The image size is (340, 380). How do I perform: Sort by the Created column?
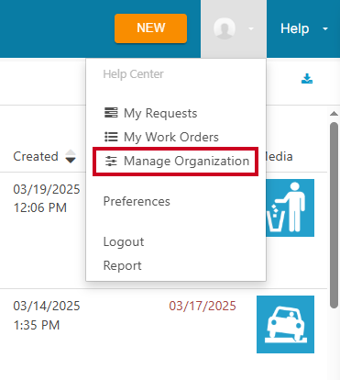[45, 156]
